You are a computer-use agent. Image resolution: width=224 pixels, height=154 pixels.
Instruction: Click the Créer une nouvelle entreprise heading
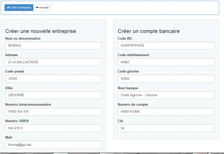pyautogui.click(x=41, y=31)
